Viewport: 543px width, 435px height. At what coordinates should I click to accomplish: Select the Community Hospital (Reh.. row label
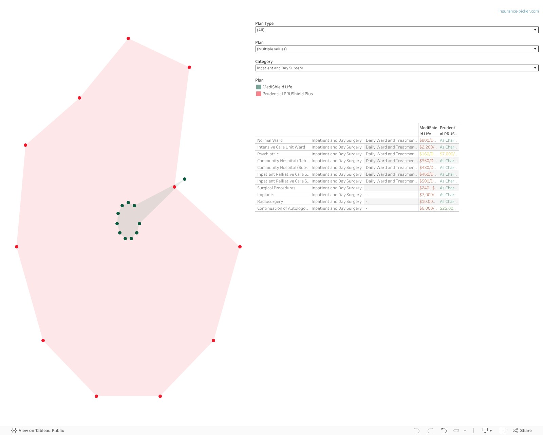(283, 161)
